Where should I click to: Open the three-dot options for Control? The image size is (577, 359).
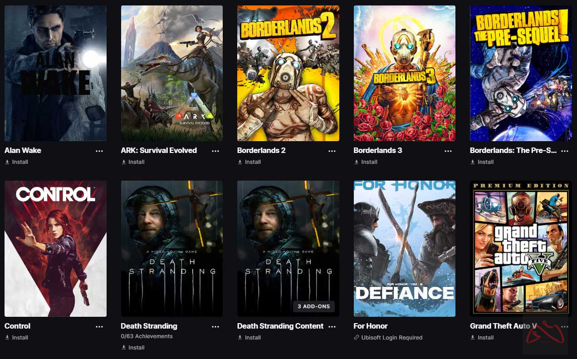[99, 326]
